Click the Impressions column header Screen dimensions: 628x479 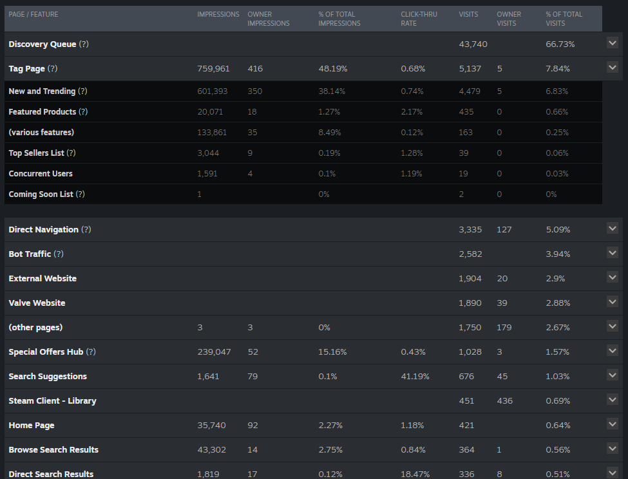coord(218,14)
